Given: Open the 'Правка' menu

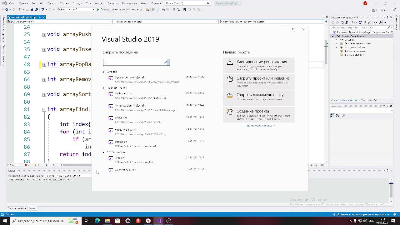Looking at the screenshot, I should [23, 3].
